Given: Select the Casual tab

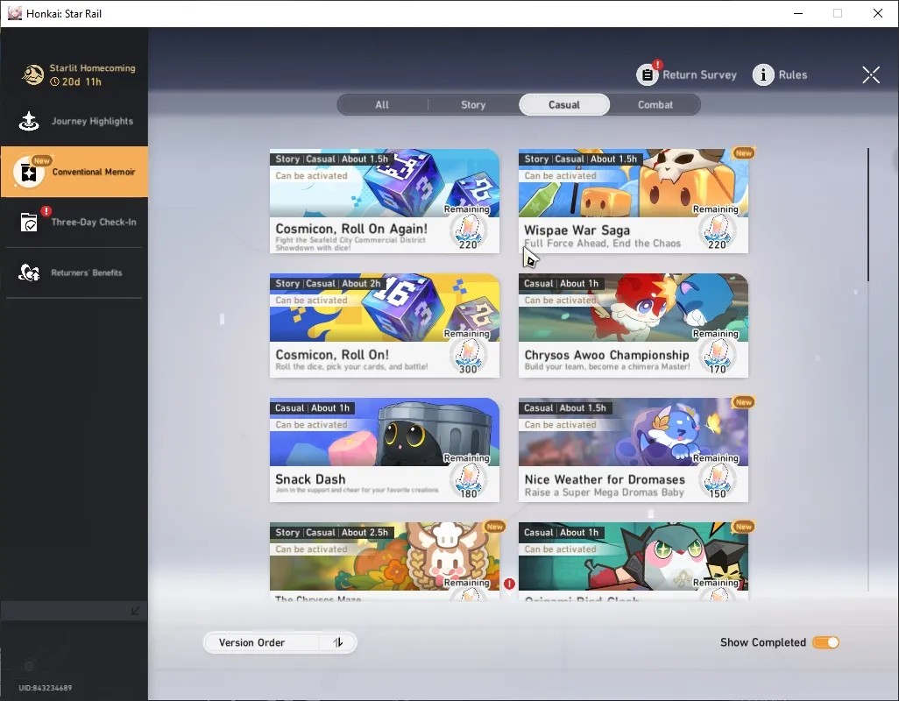Looking at the screenshot, I should point(564,105).
